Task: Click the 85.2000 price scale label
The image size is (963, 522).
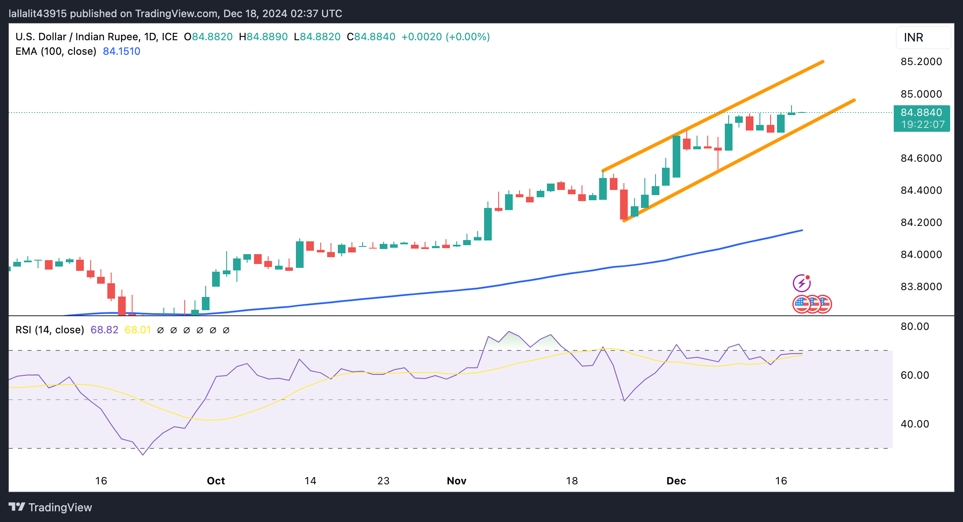Action: tap(921, 62)
